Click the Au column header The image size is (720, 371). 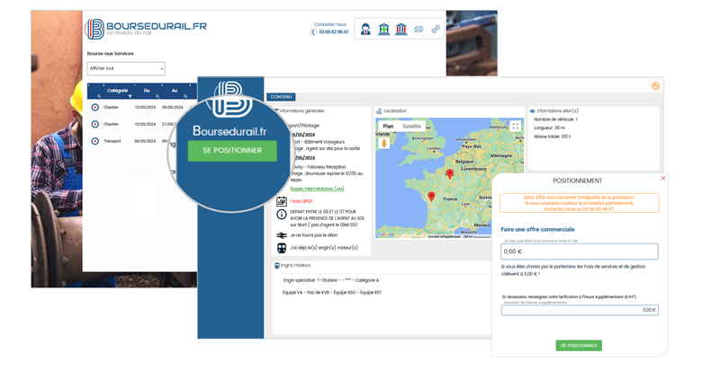tap(175, 91)
